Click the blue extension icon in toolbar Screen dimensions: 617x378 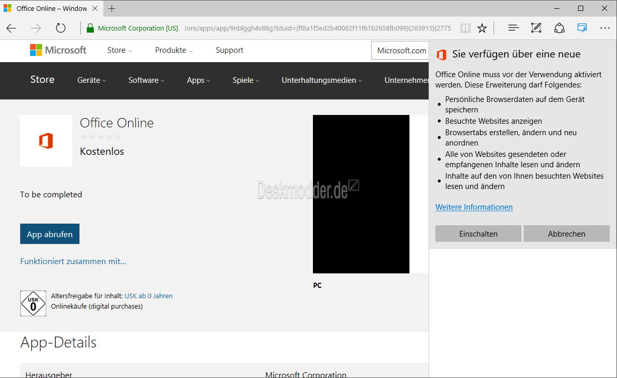pyautogui.click(x=582, y=28)
